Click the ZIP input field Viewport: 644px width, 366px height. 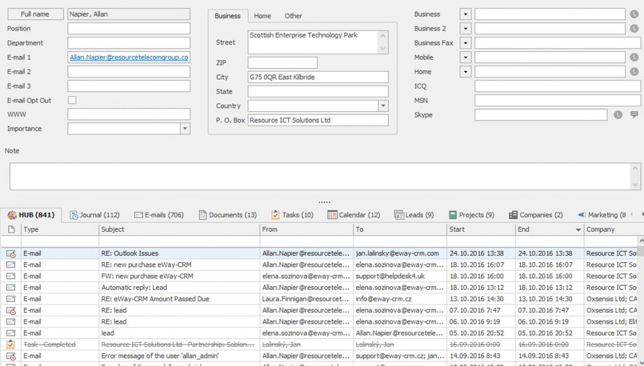click(282, 63)
